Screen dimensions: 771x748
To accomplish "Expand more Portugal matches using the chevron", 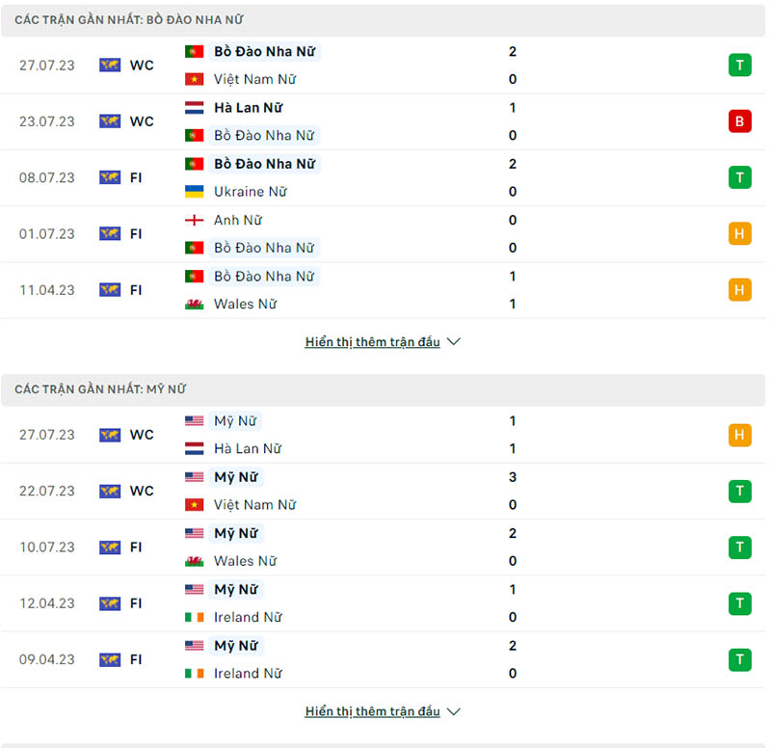I will tap(455, 342).
